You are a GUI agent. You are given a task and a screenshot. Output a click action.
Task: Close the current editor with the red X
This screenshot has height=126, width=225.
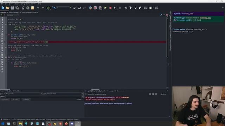coord(167,15)
